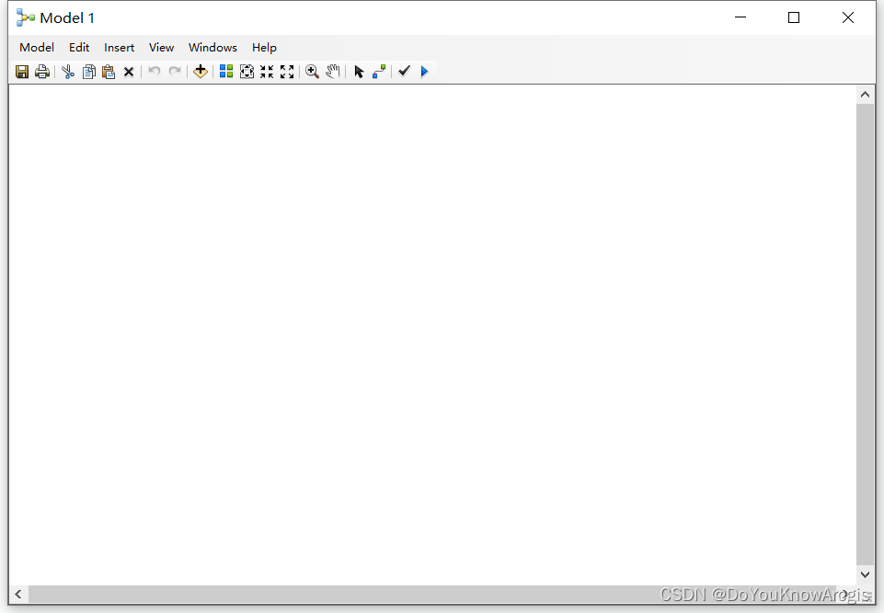Open the View menu

coord(161,47)
